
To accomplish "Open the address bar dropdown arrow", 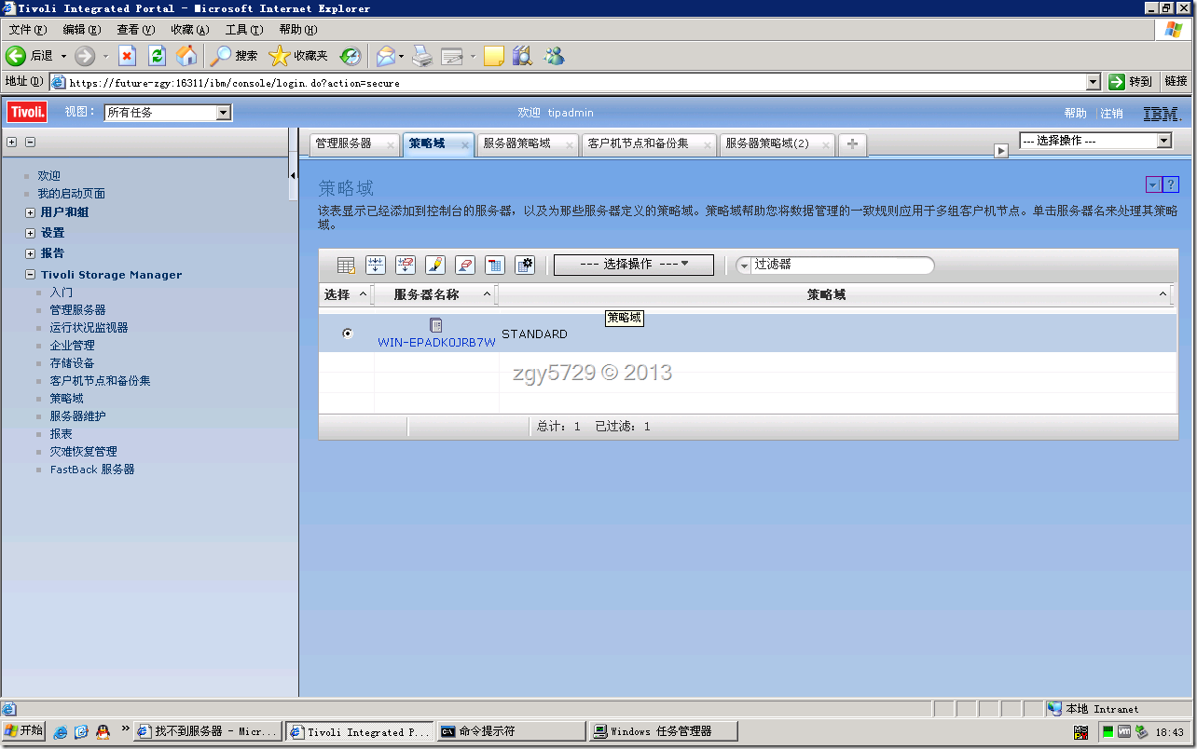I will (1094, 82).
